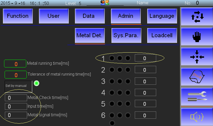Open the Language menu button

click(162, 16)
